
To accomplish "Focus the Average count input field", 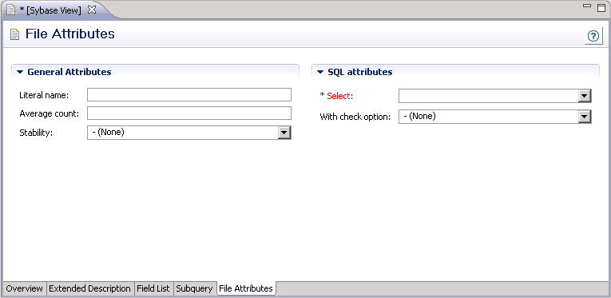I will 189,113.
